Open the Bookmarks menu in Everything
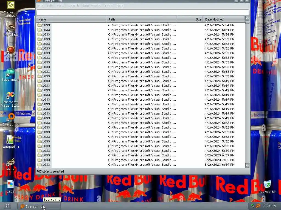The image size is (281, 210). pos(92,6)
